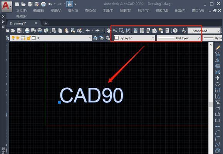Close the Drawing1* file tab
223x154 pixels.
[x=36, y=23]
